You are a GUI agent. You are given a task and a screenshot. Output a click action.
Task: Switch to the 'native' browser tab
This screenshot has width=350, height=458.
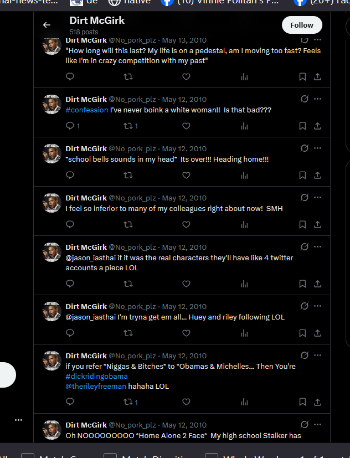130,2
